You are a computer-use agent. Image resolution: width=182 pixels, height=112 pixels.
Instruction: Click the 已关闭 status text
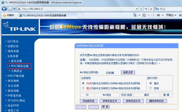[110, 73]
